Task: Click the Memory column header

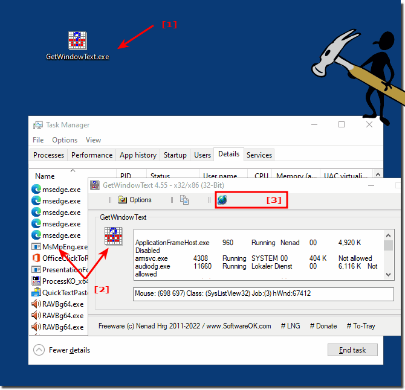Action: click(x=296, y=174)
